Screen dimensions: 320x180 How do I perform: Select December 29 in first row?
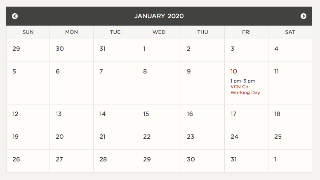point(16,49)
